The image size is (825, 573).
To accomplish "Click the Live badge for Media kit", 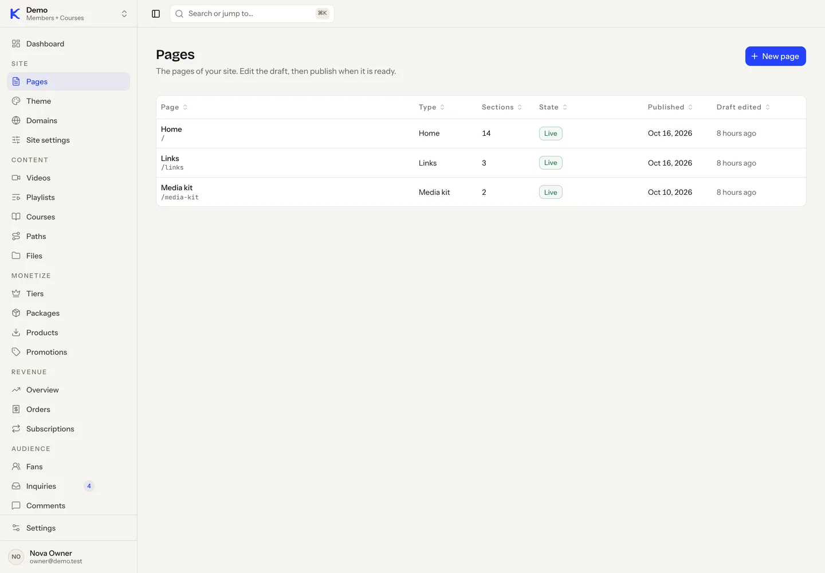I will coord(551,192).
